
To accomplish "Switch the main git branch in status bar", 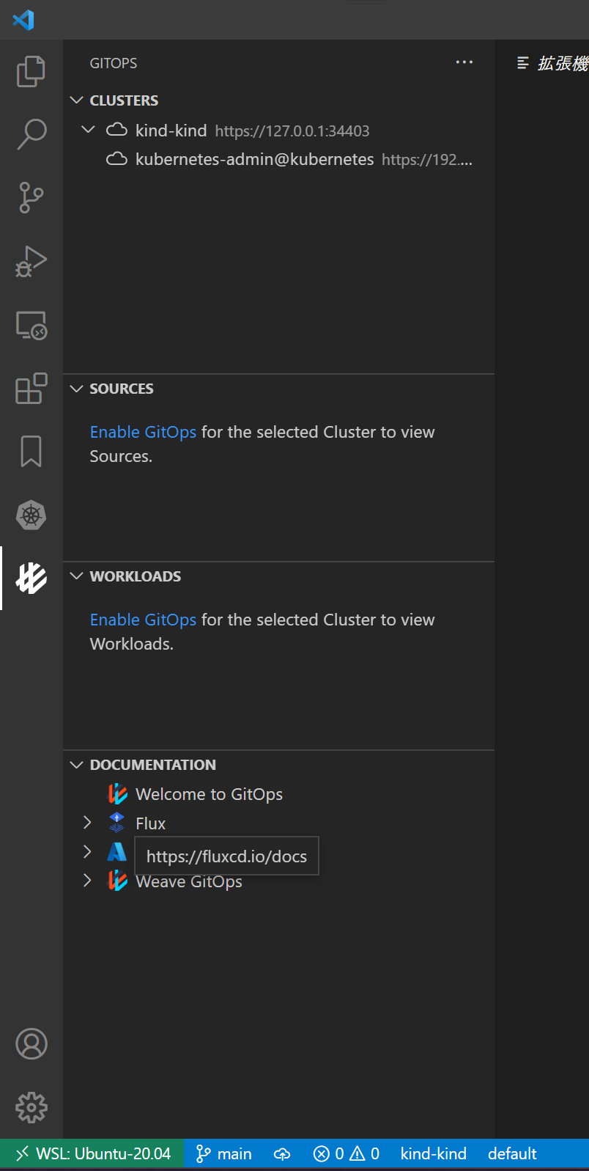I will pyautogui.click(x=223, y=1154).
